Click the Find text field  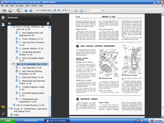click(94, 10)
